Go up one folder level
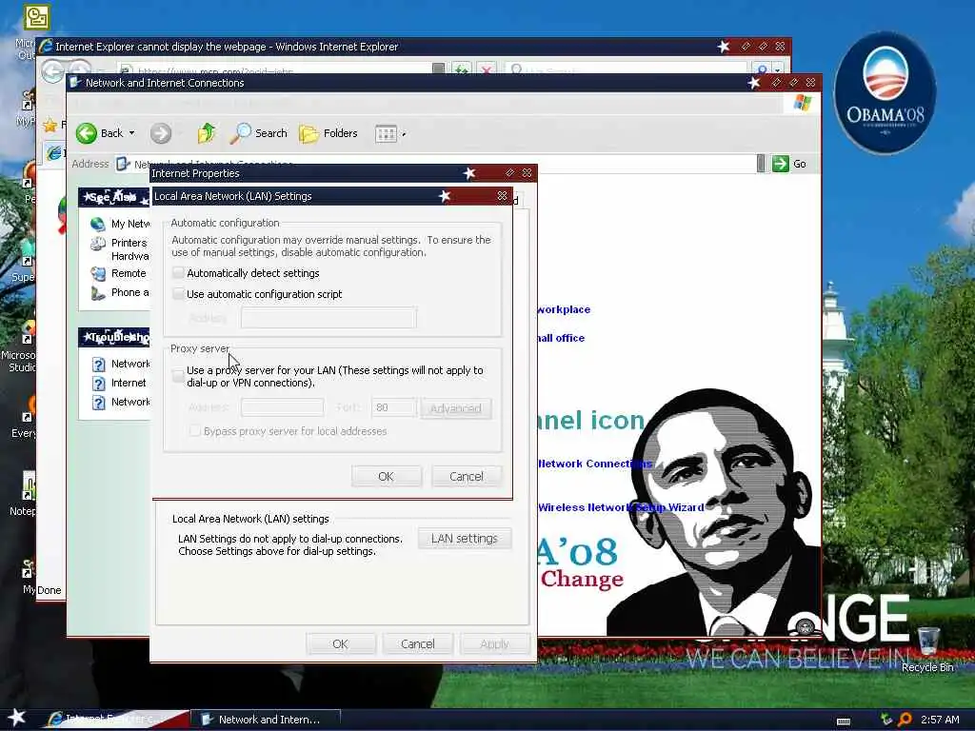 pyautogui.click(x=207, y=133)
